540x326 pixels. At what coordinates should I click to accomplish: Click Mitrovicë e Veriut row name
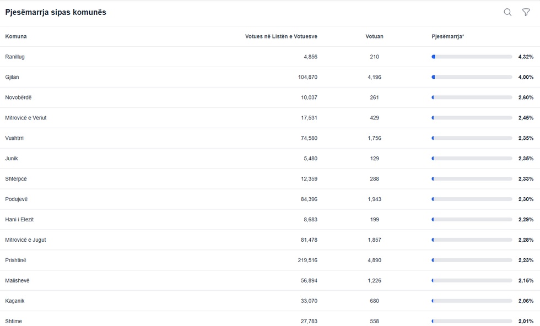point(26,118)
